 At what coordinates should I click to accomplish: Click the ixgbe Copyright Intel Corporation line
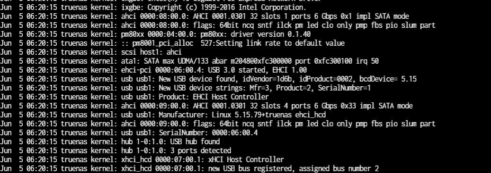point(153,7)
